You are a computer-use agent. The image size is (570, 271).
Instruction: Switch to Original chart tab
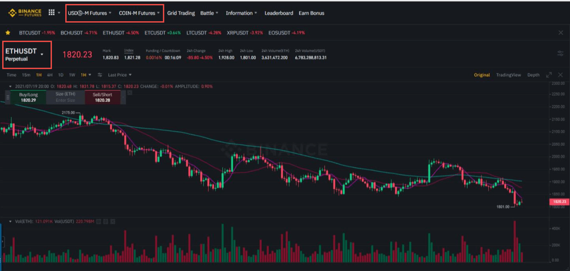pos(482,75)
